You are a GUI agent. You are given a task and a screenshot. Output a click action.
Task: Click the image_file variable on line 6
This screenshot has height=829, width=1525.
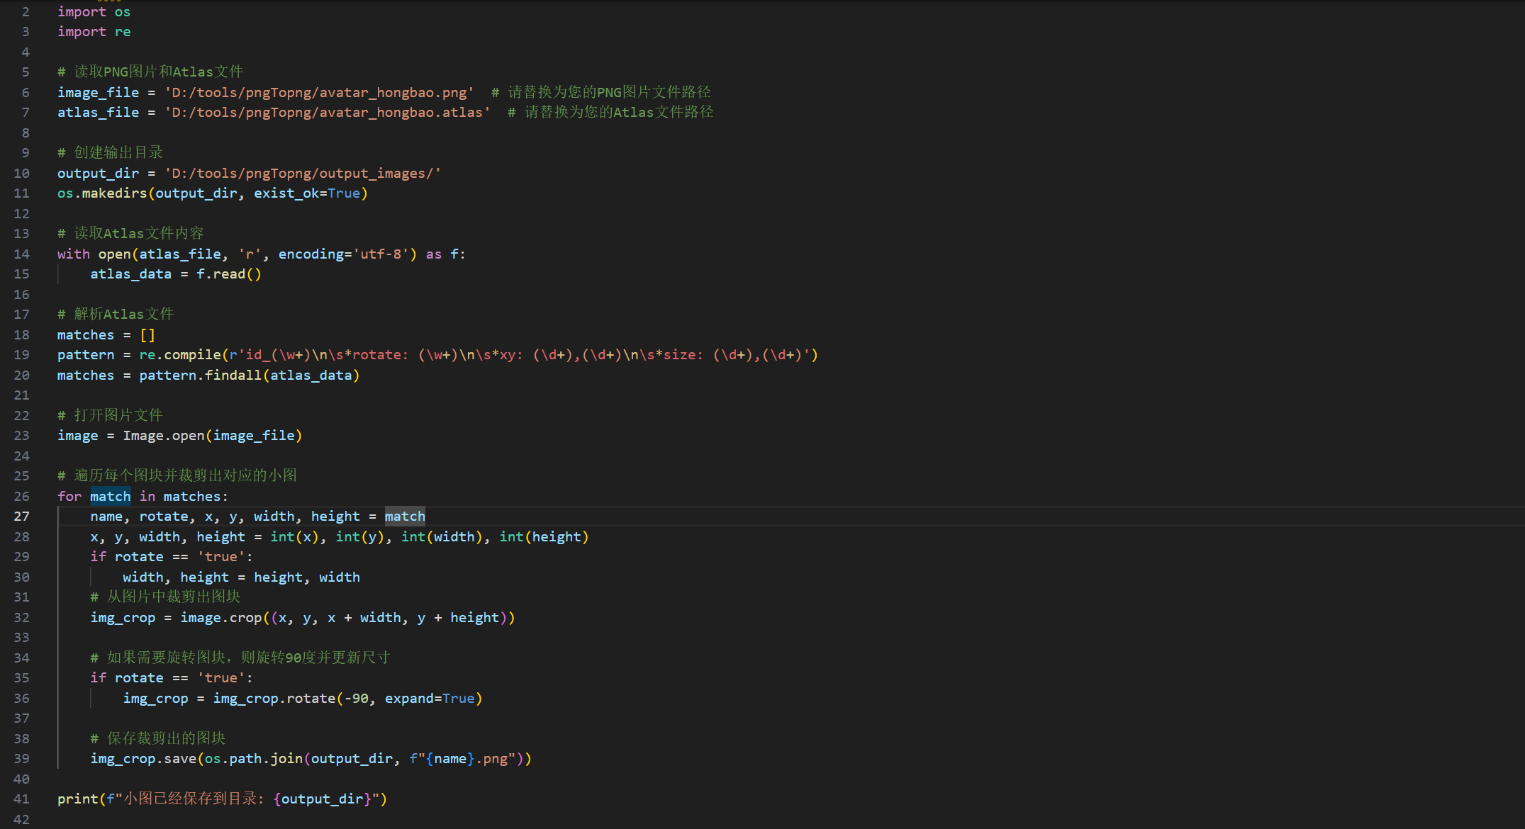pos(98,93)
